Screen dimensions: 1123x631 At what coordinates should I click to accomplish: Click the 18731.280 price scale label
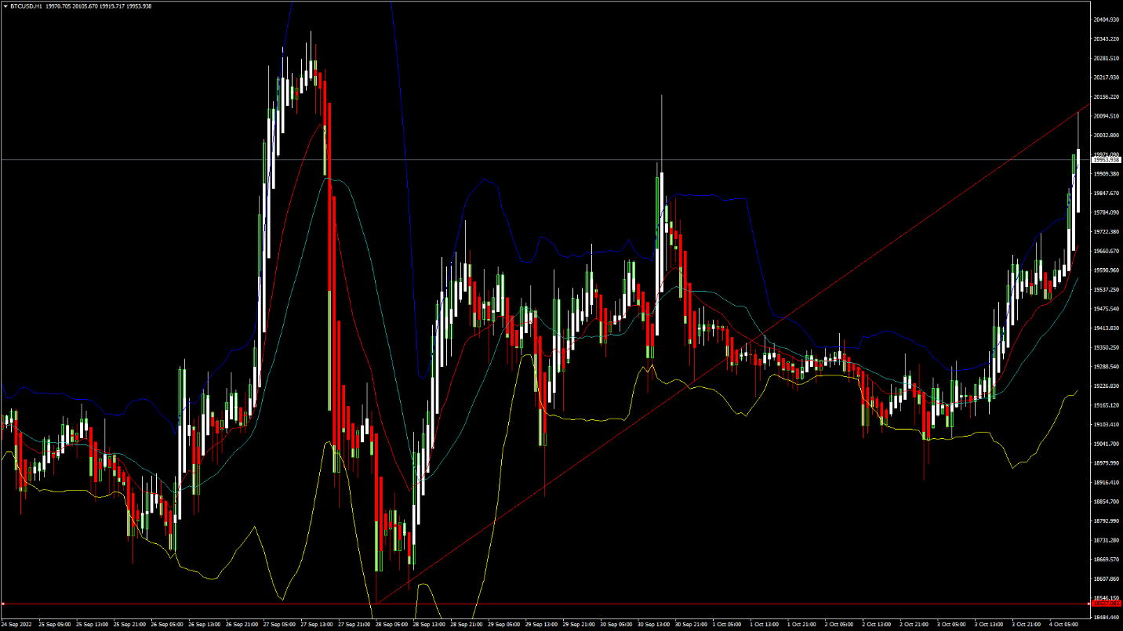click(x=1106, y=540)
